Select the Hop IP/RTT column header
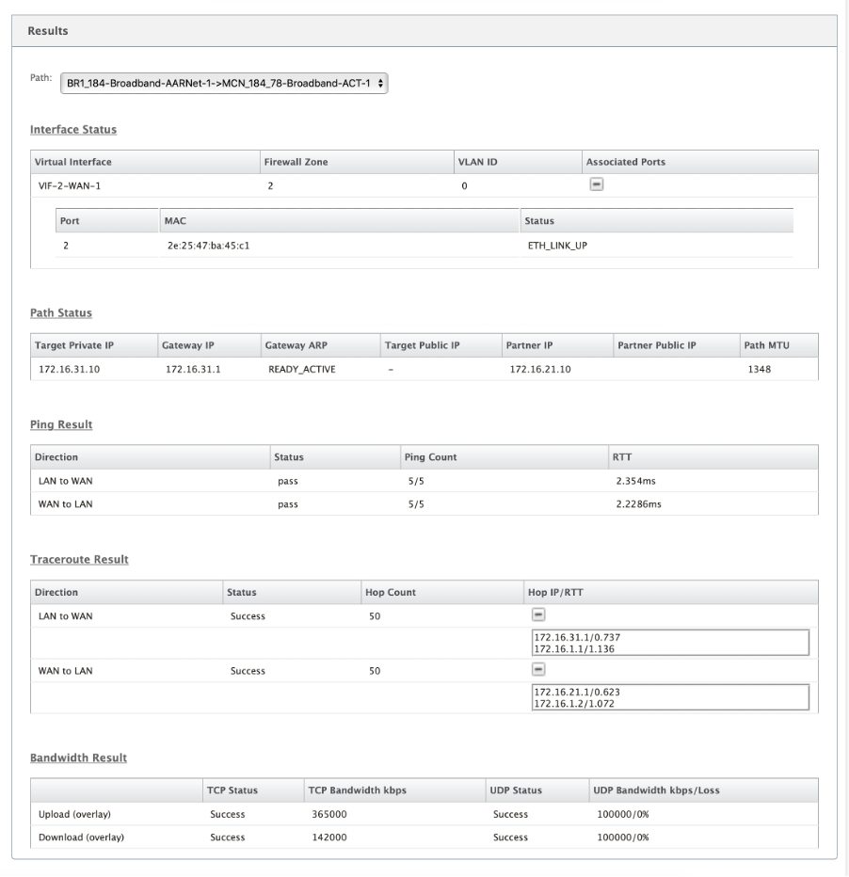 [x=671, y=592]
